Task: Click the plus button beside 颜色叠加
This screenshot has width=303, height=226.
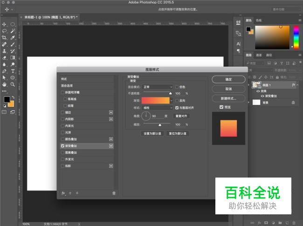Action: coord(111,139)
